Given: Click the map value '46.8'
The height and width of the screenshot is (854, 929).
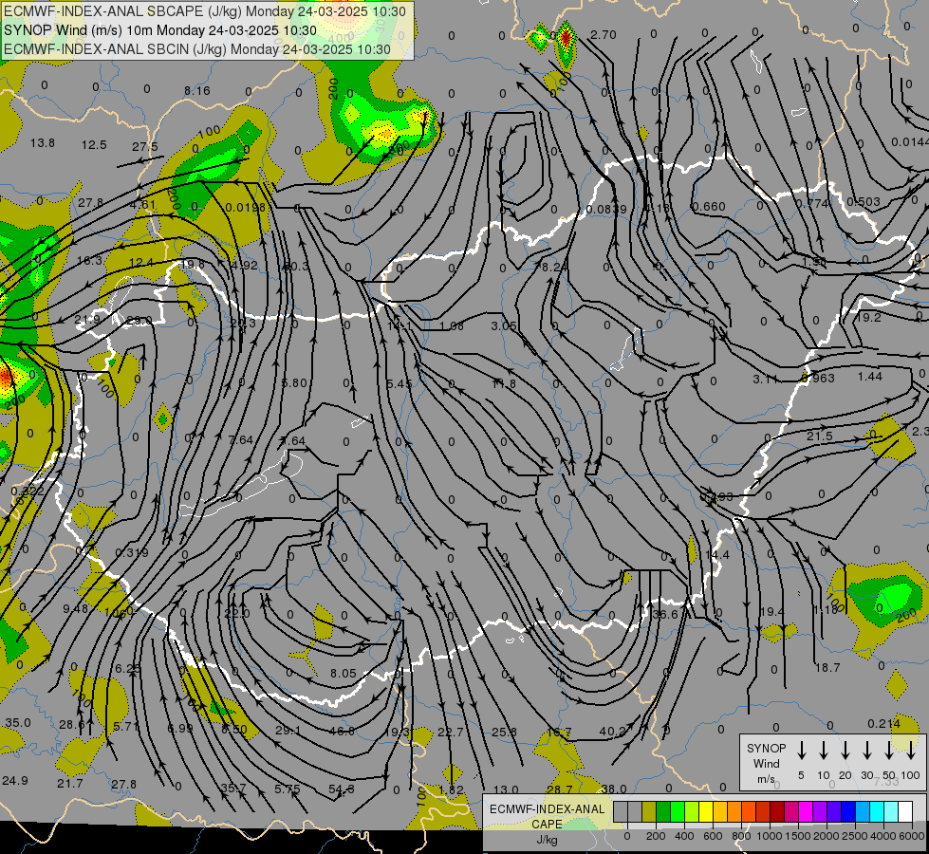Looking at the screenshot, I should [x=342, y=732].
